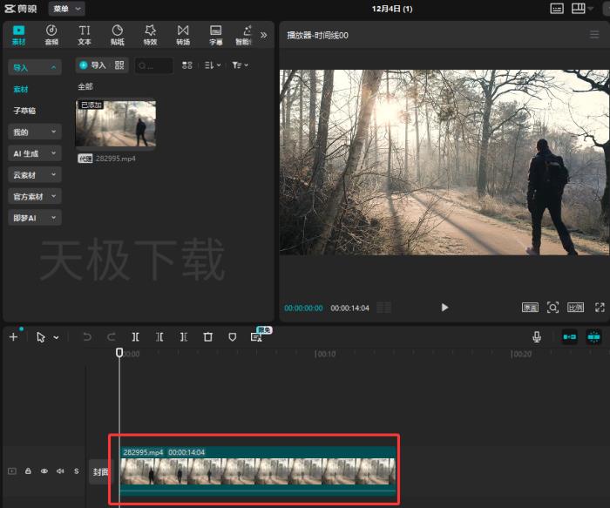Viewport: 610px width, 508px height.
Task: Open the 音频 (Audio) tab
Action: pos(51,35)
